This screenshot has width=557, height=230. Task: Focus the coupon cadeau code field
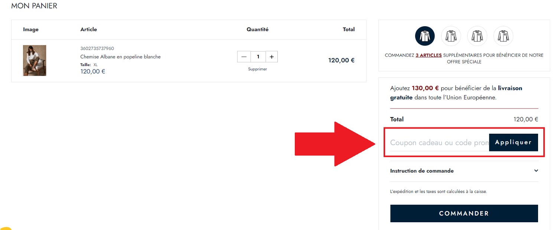(x=439, y=143)
